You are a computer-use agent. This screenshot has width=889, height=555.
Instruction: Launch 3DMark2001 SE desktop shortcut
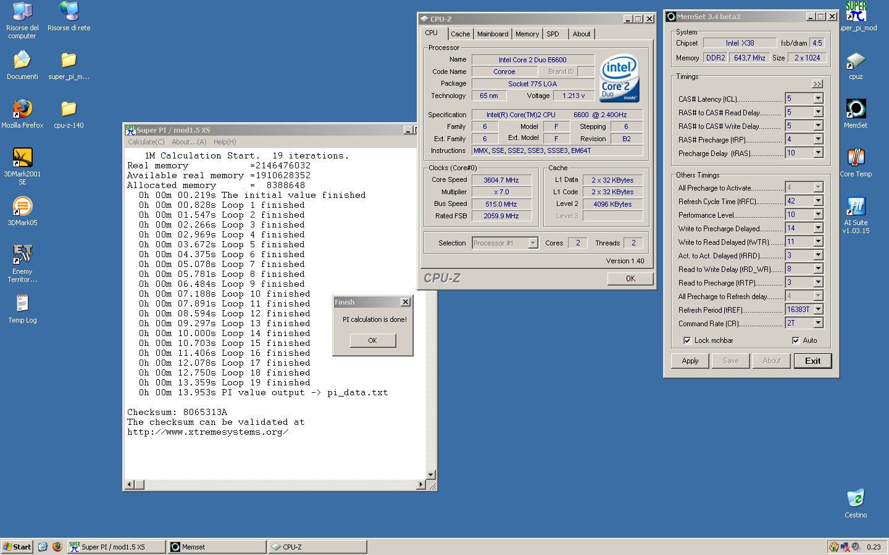22,166
